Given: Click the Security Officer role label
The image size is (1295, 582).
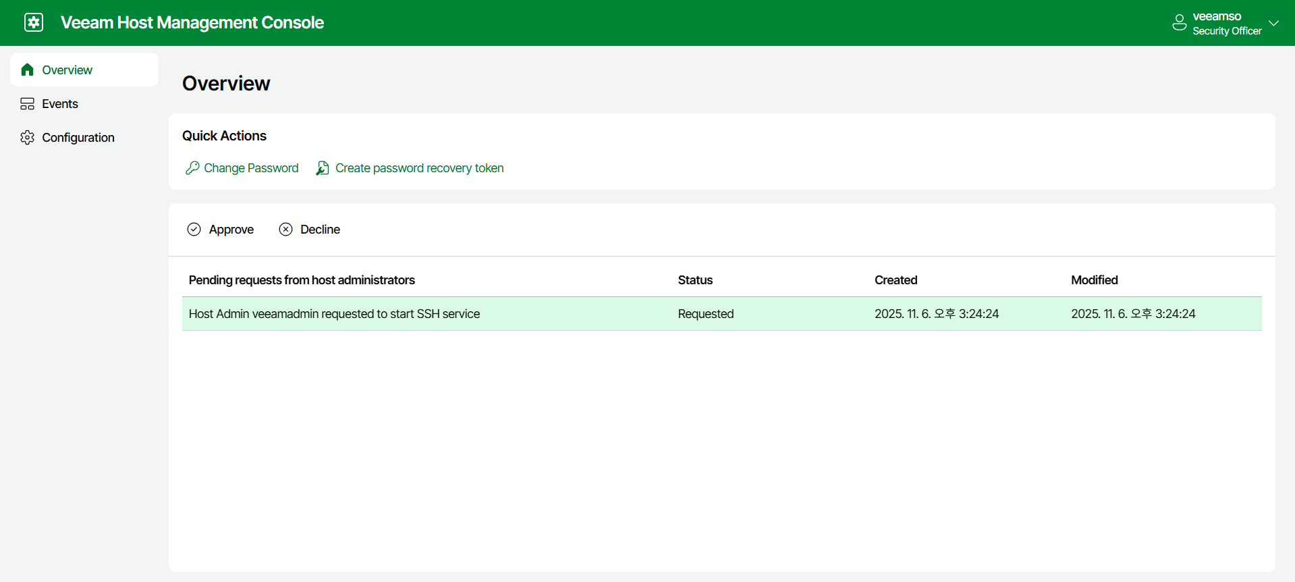Looking at the screenshot, I should click(x=1227, y=31).
